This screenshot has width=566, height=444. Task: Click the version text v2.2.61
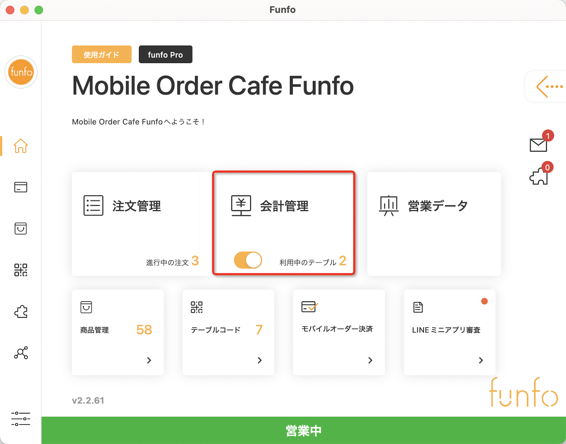coord(88,401)
